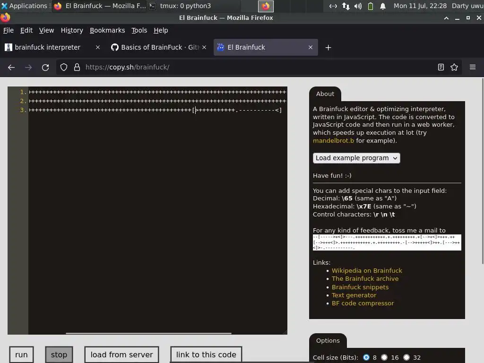Close the brainfuck interpreter tab
484x363 pixels.
click(97, 47)
